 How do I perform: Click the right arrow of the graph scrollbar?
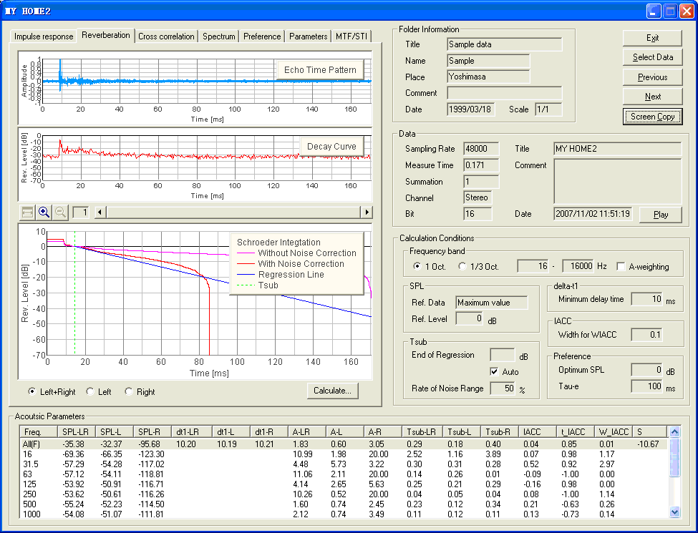click(367, 212)
